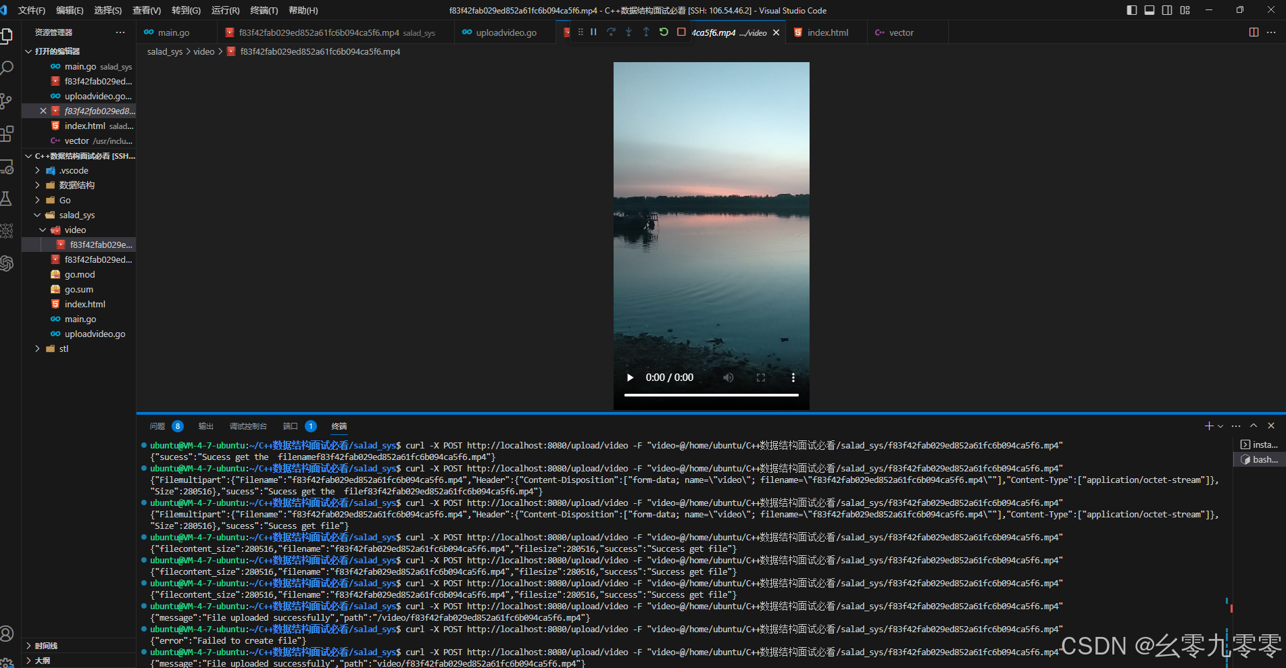Switch to the main.go editor tab

[x=176, y=32]
